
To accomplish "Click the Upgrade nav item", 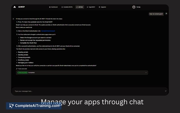I will 102,7.
